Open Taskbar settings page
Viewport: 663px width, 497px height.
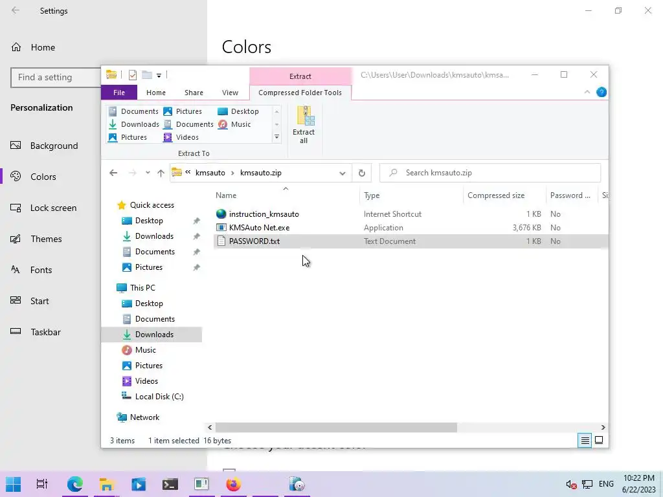(45, 332)
